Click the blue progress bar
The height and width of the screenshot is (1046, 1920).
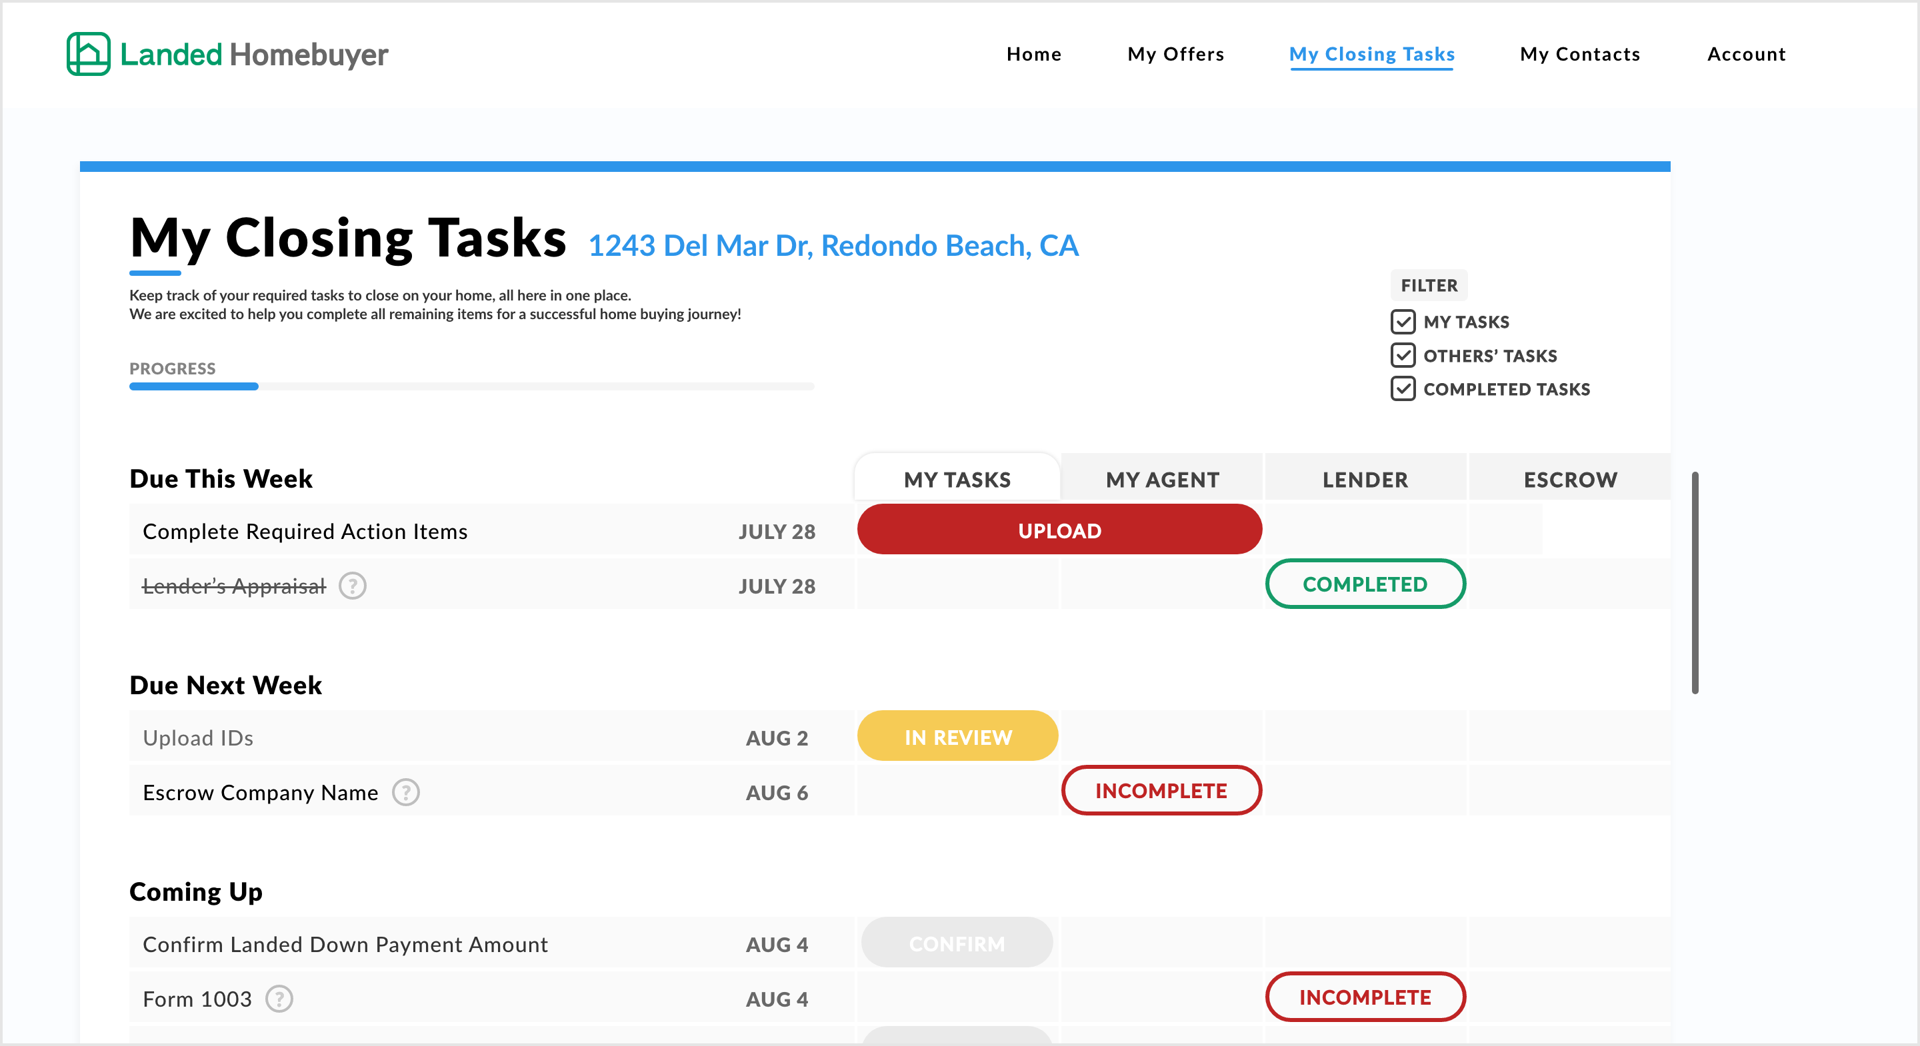click(x=194, y=386)
